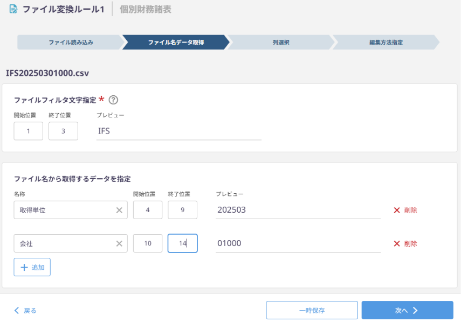Click the 一時保存 button
The width and height of the screenshot is (461, 323).
312,310
